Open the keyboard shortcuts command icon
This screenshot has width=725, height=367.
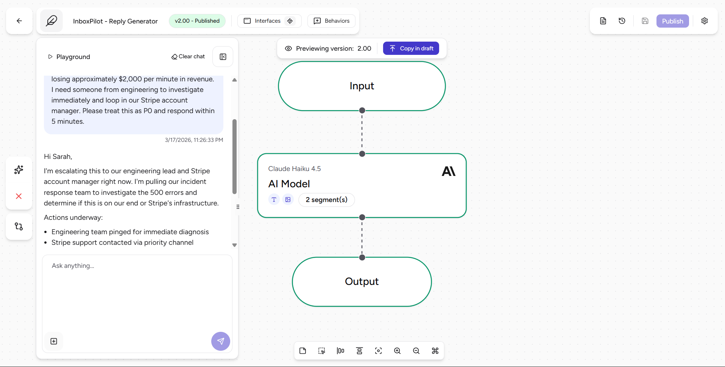tap(435, 351)
